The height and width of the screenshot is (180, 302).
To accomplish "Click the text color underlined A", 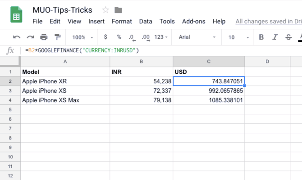I will click(x=300, y=37).
